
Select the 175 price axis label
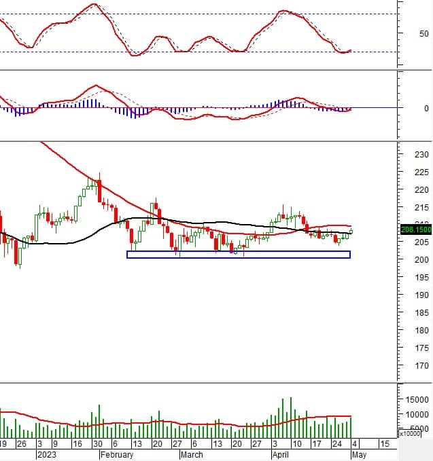pos(421,348)
